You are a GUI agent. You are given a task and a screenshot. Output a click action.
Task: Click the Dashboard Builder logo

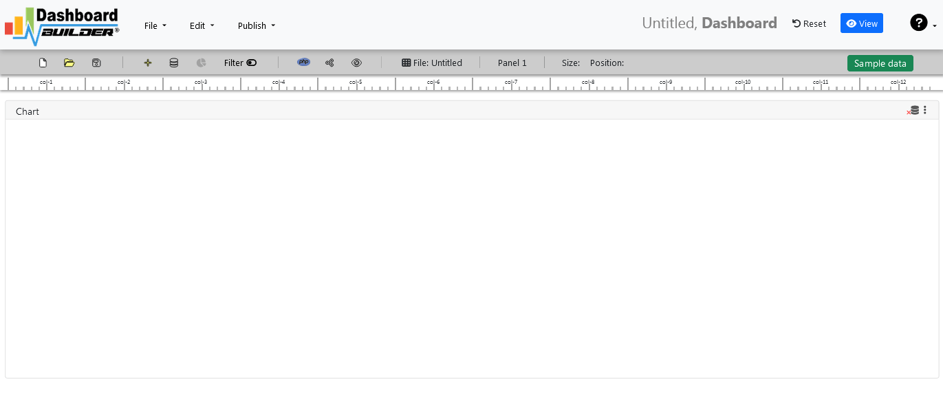pos(62,25)
